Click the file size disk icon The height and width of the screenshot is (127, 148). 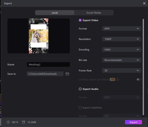click(23, 122)
